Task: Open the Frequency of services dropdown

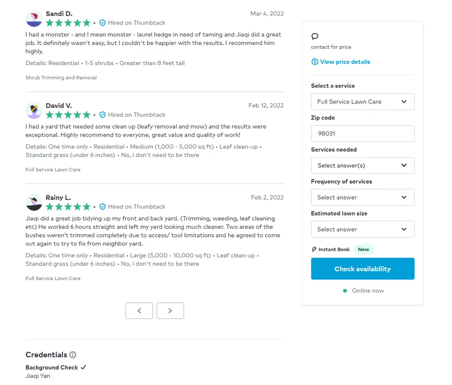Action: (363, 197)
